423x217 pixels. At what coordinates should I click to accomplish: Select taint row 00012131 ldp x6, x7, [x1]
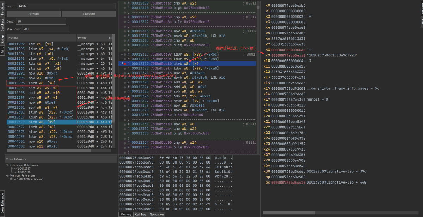pos(59,63)
